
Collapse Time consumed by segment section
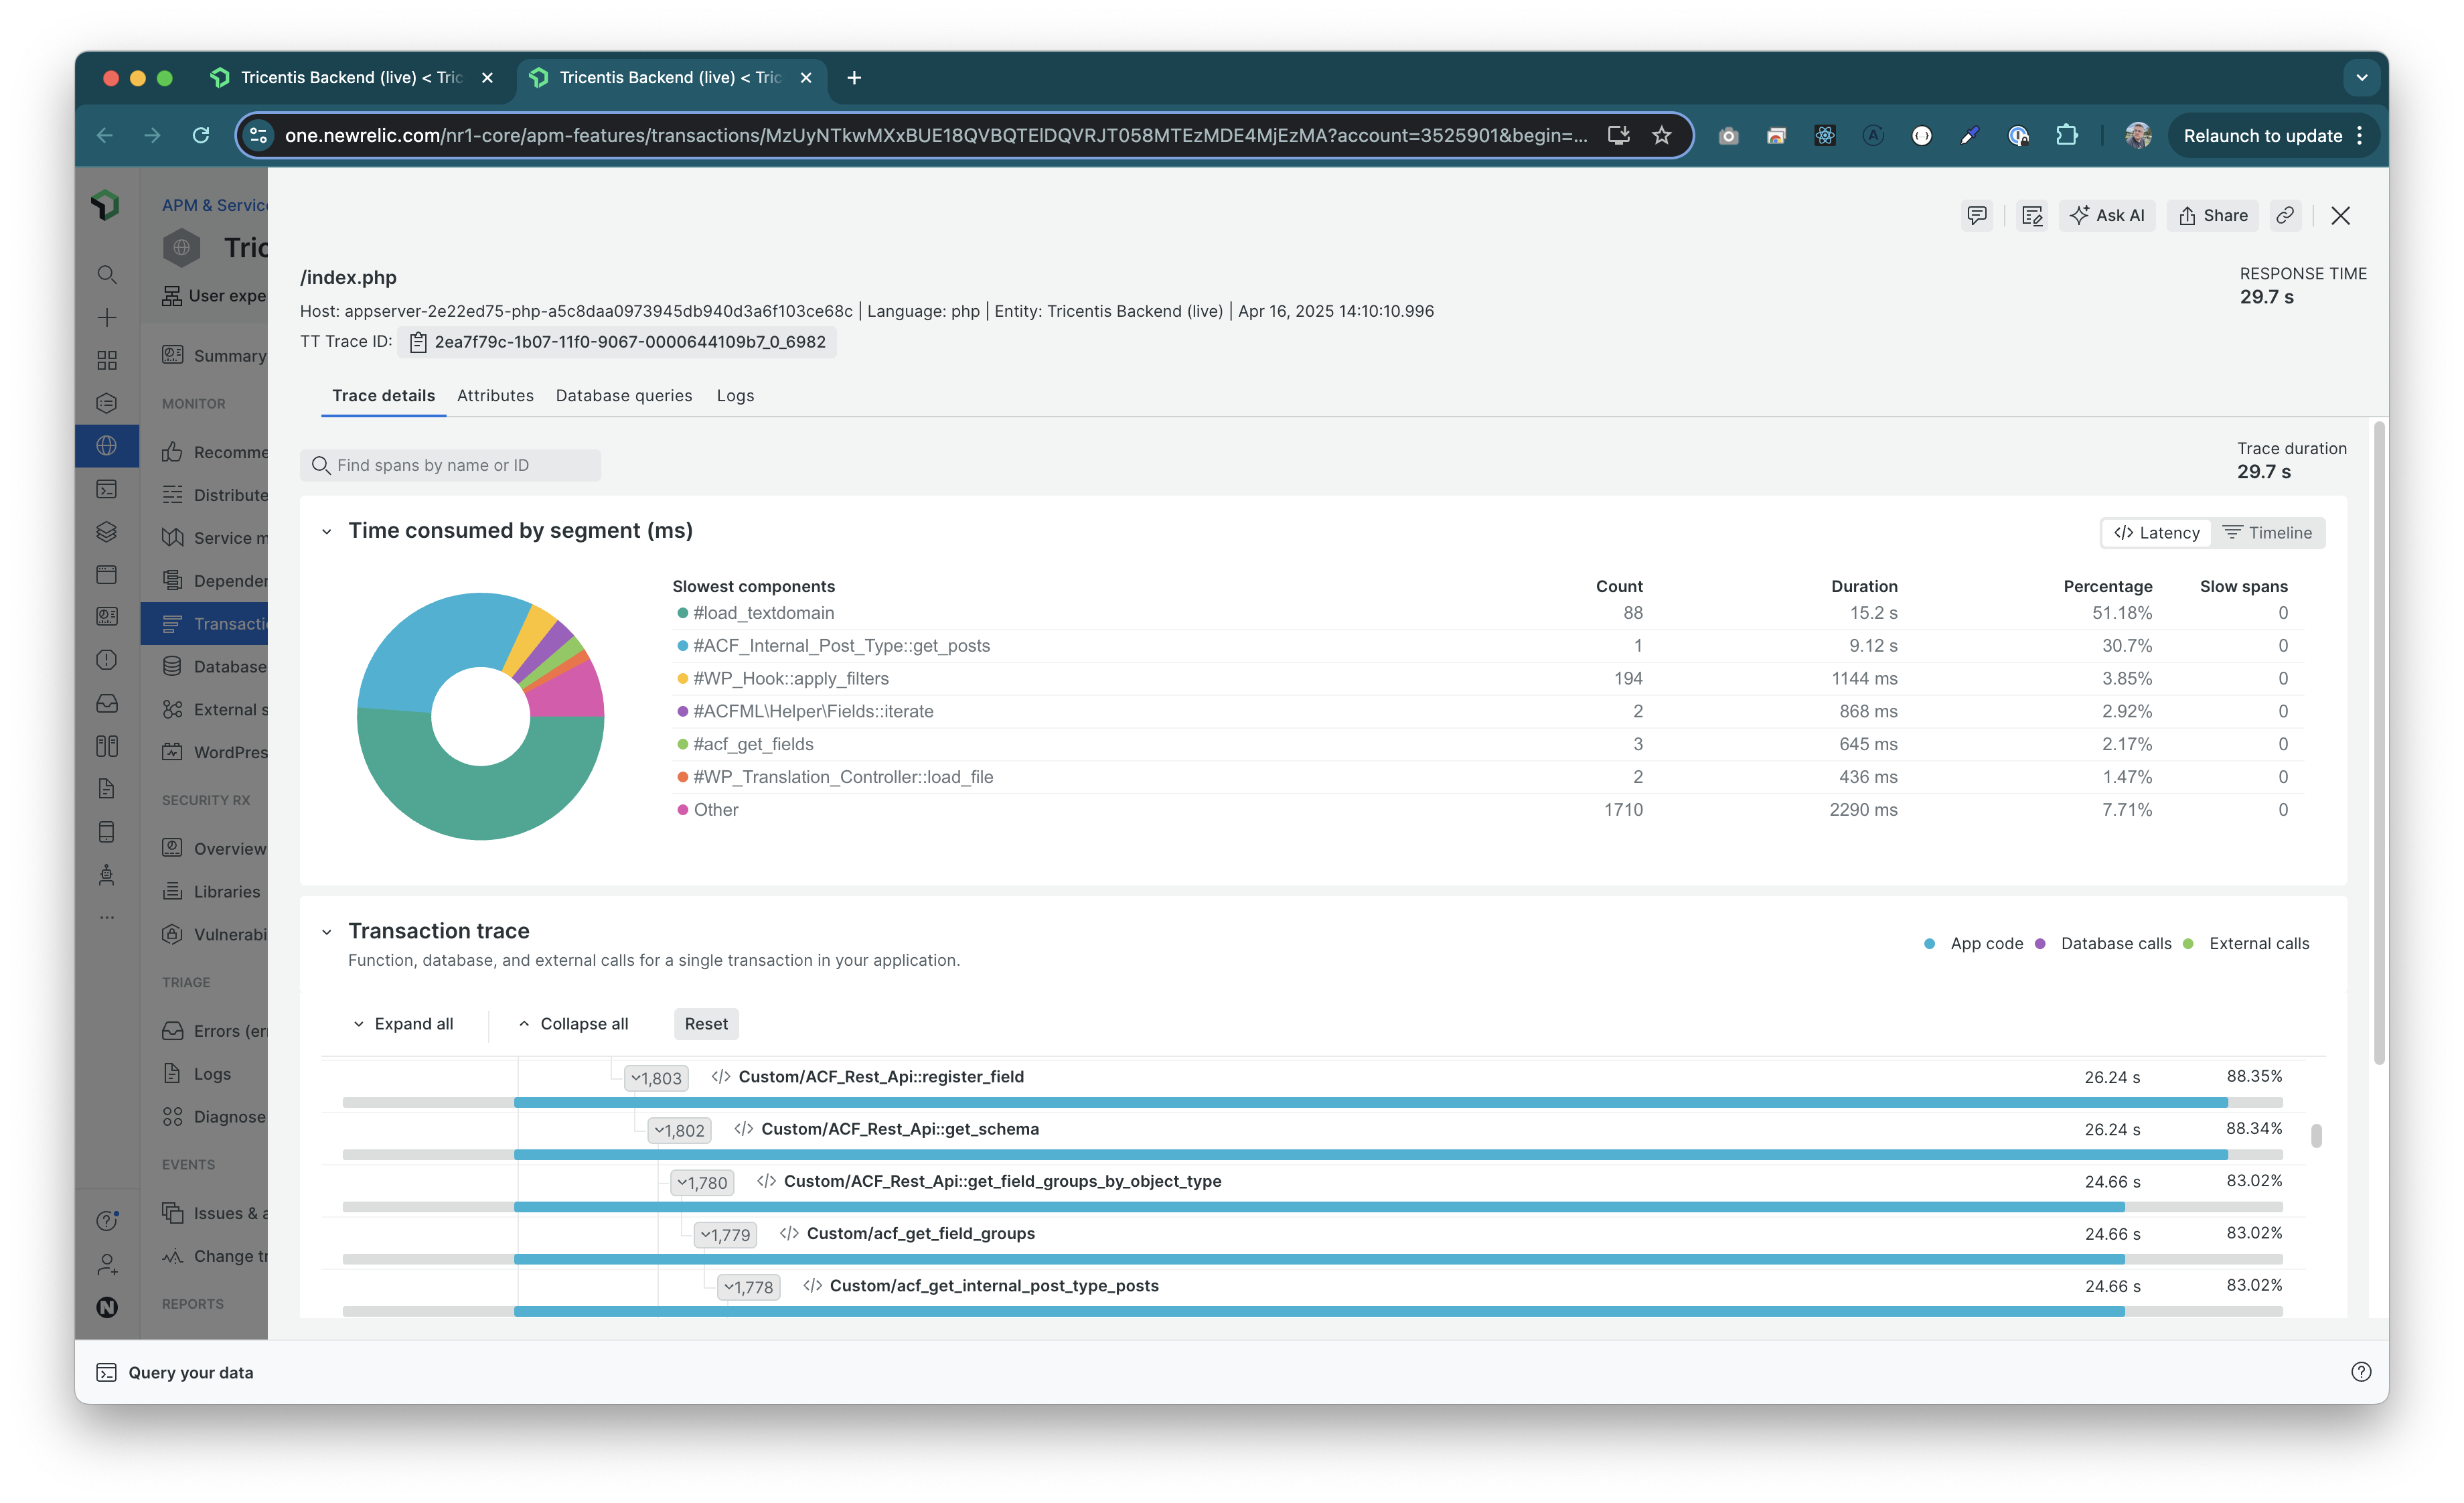click(x=326, y=532)
